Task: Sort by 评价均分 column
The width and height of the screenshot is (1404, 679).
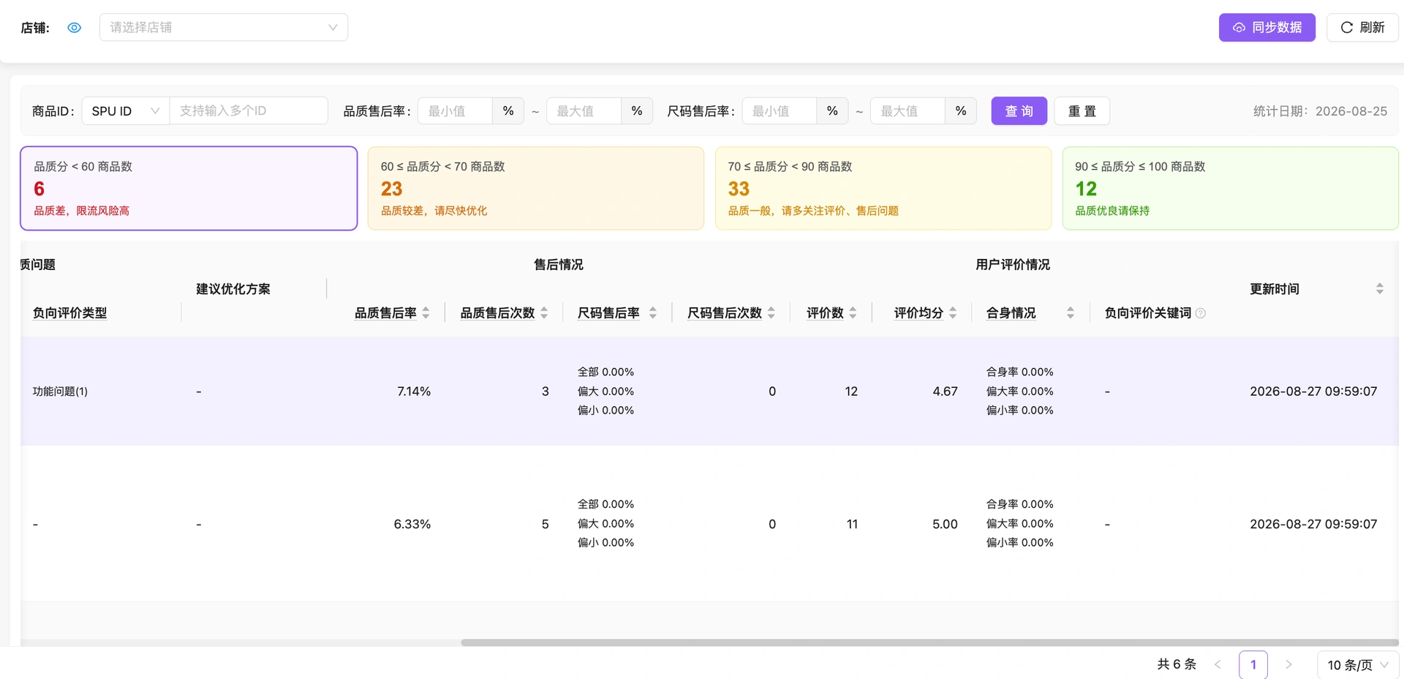Action: coord(953,313)
